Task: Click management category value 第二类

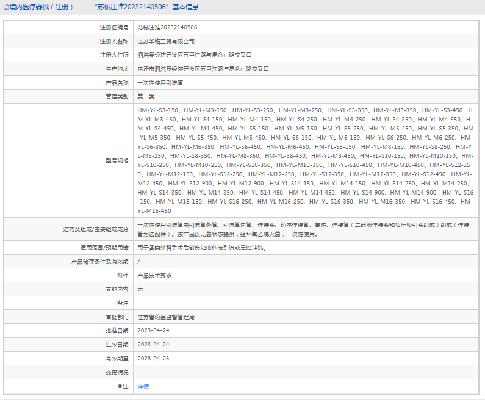Action: pyautogui.click(x=146, y=96)
